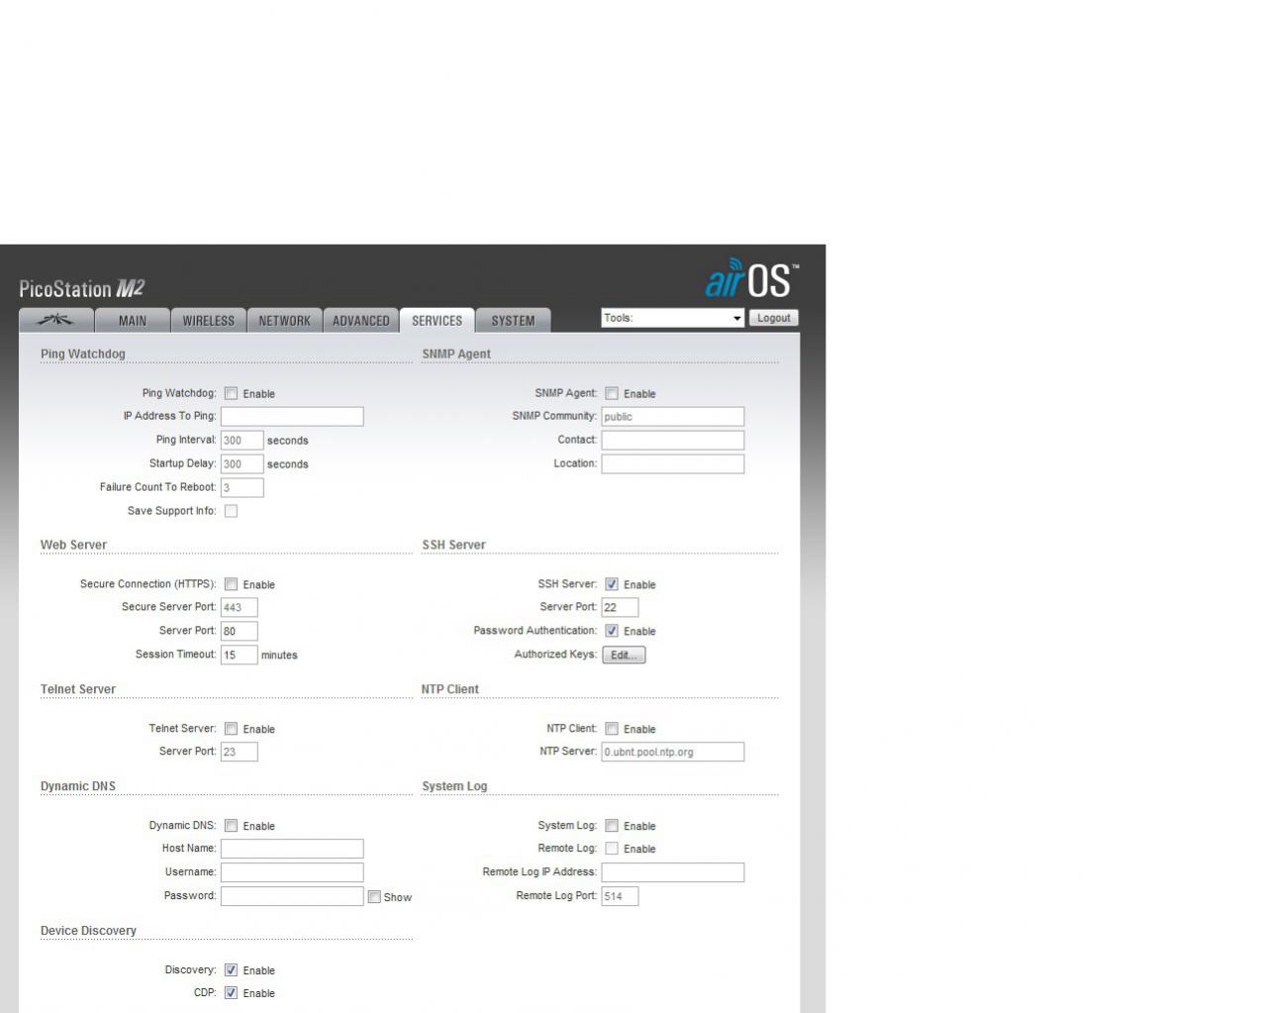The height and width of the screenshot is (1013, 1266).
Task: Click the Dynamic DNS section heading
Action: click(78, 787)
